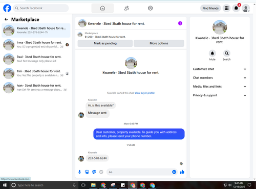Click the voice clip microphone icon
Image resolution: width=256 pixels, height=189 pixels.
[79, 172]
